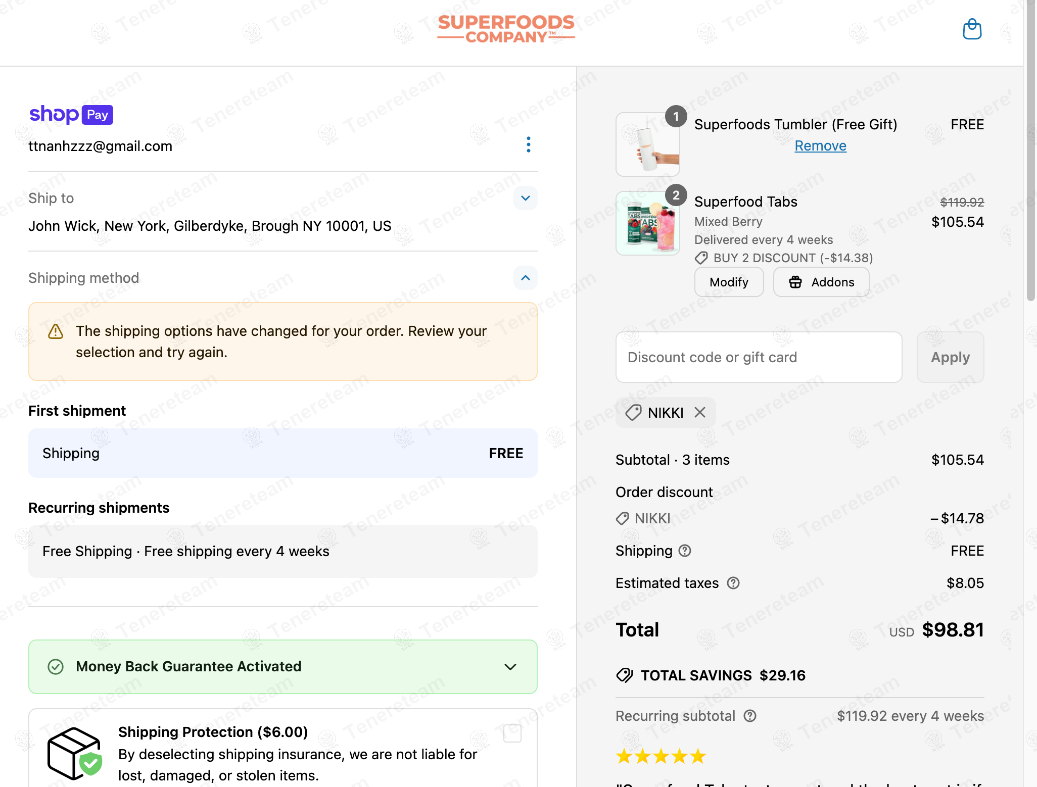1037x787 pixels.
Task: Click the discounted price $105.54 for Tabs
Action: (958, 222)
